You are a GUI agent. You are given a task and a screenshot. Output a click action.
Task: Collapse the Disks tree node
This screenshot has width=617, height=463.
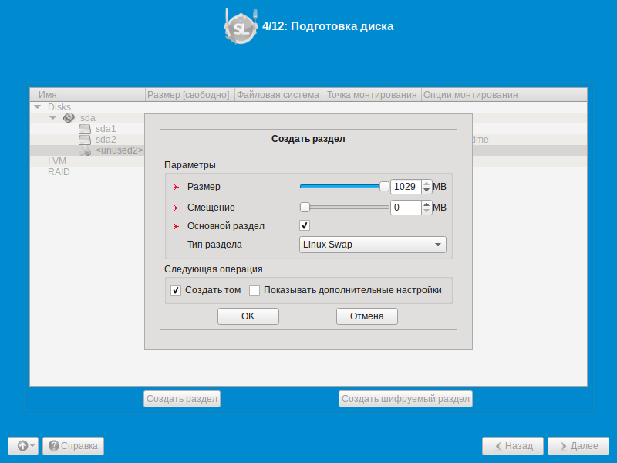coord(37,107)
